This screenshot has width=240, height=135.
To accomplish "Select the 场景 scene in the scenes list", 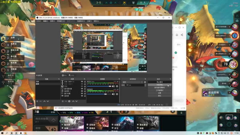I will pos(48,82).
